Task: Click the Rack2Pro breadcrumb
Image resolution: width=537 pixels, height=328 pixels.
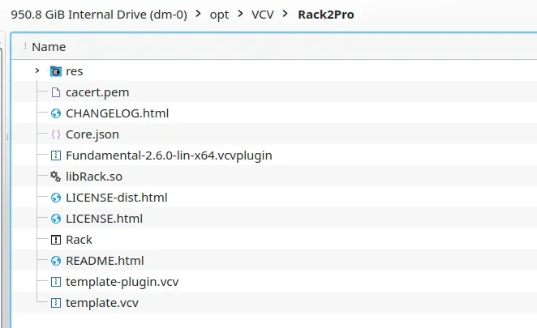Action: [325, 15]
